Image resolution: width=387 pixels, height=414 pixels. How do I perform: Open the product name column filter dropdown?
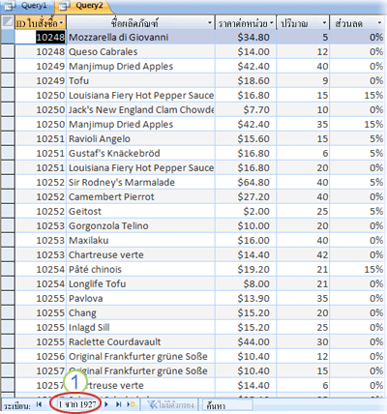(x=210, y=23)
